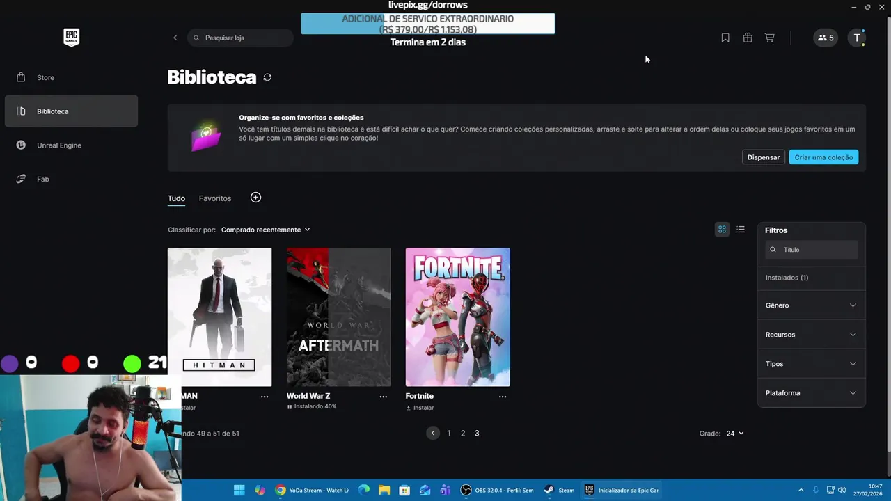Image resolution: width=891 pixels, height=501 pixels.
Task: Switch to list view
Action: [x=741, y=230]
